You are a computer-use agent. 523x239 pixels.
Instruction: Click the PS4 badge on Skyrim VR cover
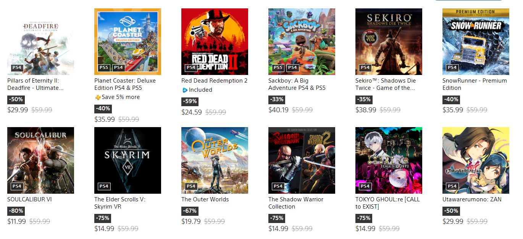103,186
